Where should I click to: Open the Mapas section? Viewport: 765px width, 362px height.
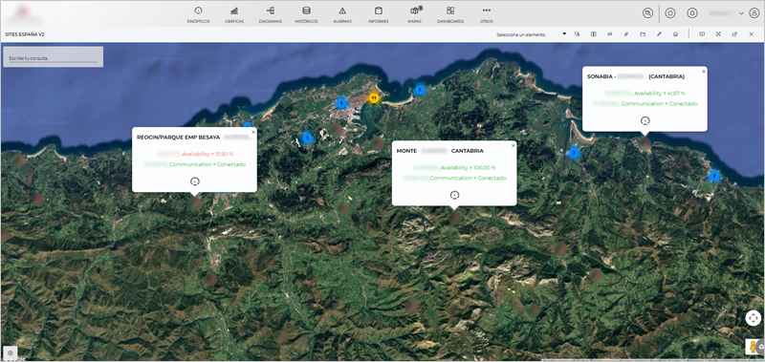point(415,15)
